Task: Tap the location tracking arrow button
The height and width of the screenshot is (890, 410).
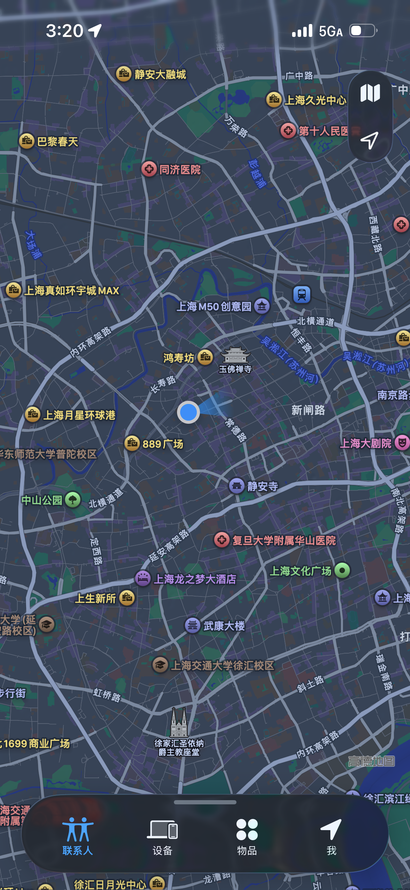Action: coord(370,140)
